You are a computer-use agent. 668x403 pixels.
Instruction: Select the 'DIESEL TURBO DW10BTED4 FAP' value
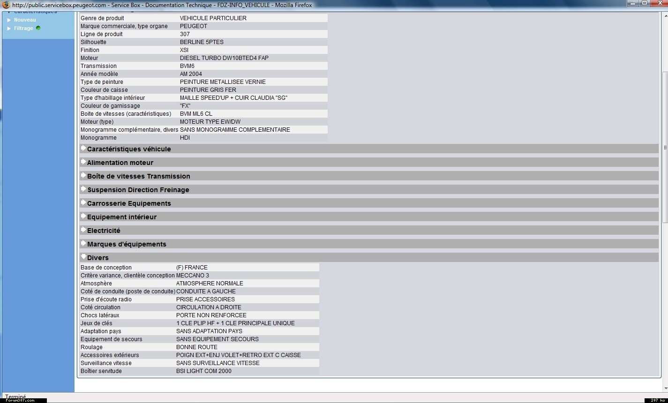(224, 58)
